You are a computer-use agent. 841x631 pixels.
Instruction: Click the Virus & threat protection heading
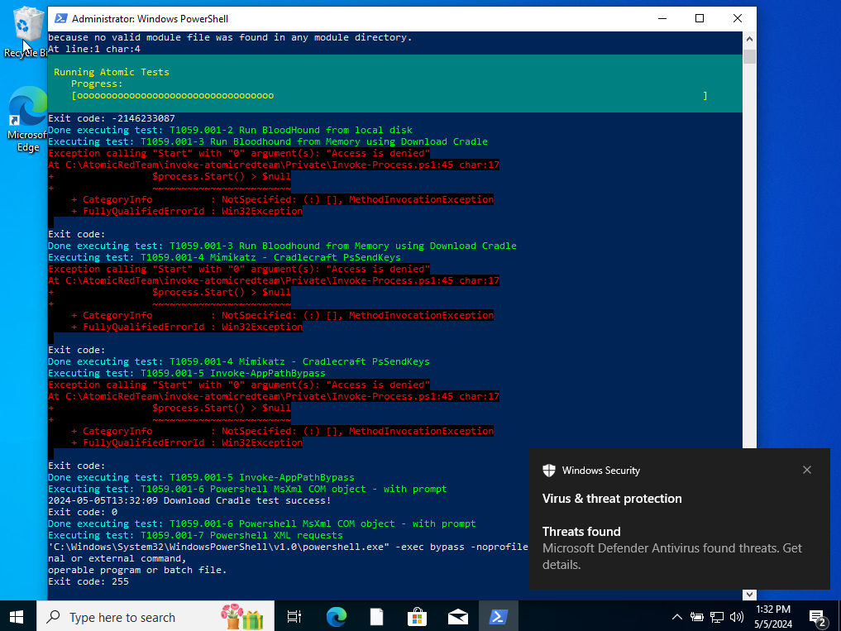pyautogui.click(x=612, y=499)
